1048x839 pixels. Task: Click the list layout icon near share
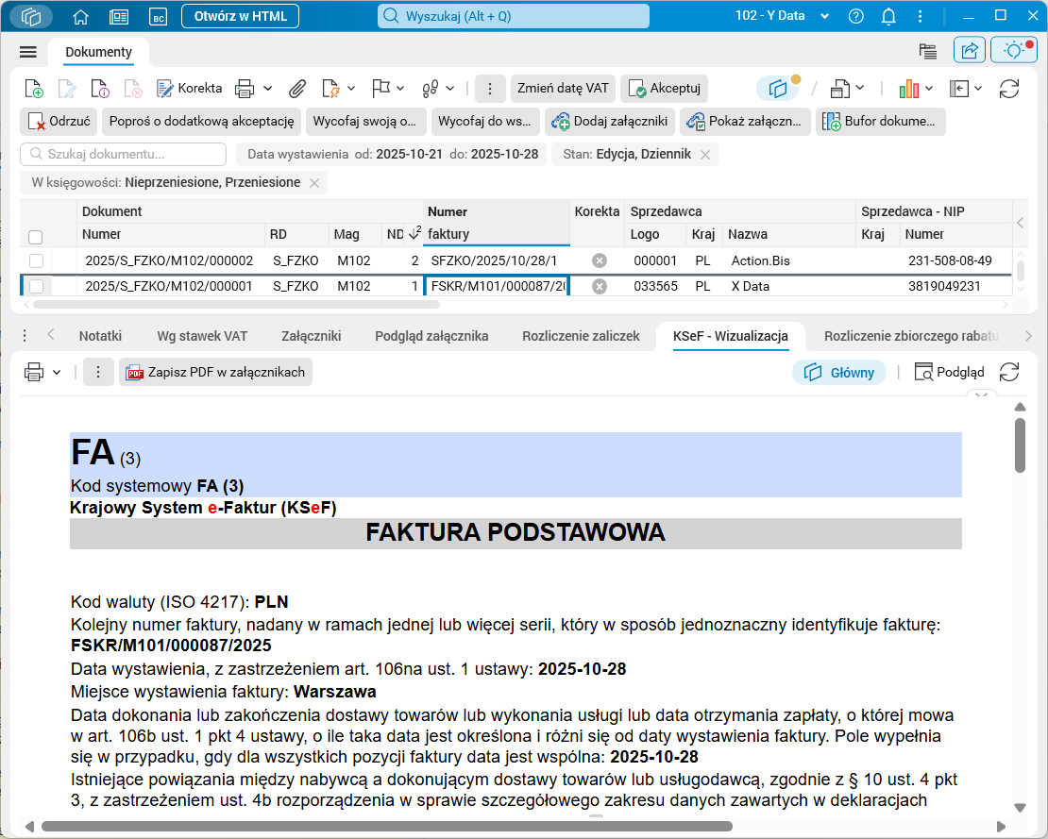[928, 51]
